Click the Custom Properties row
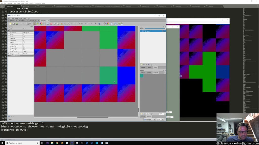Screen dimensions: 259x145 tap(20, 56)
